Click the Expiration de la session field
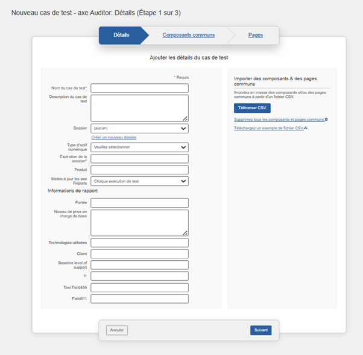This screenshot has height=355, width=363. click(x=139, y=159)
